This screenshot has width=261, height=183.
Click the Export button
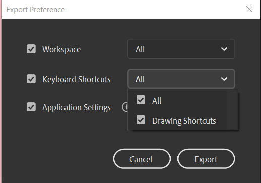point(206,159)
